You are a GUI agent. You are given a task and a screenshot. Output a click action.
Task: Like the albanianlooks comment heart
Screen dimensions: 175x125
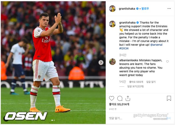(167, 62)
